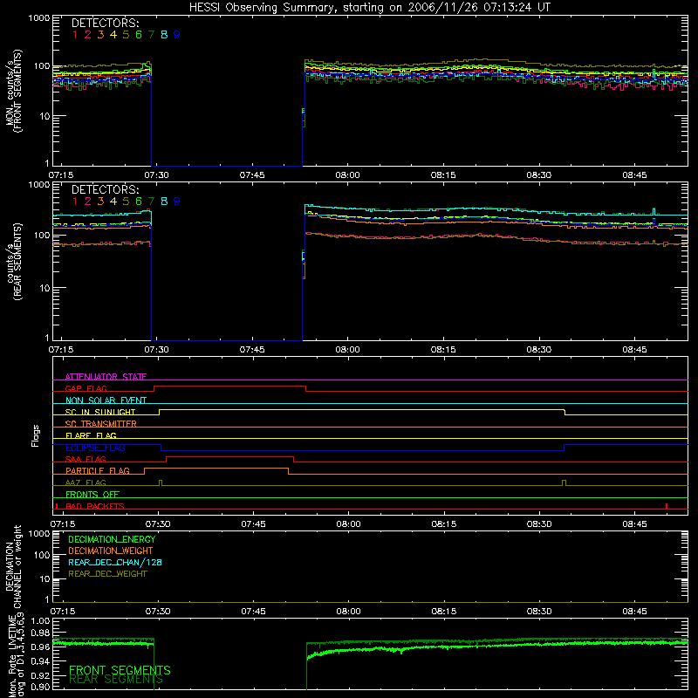
Task: Click the 08:15 tick label under the decimation panel
Action: click(x=444, y=612)
